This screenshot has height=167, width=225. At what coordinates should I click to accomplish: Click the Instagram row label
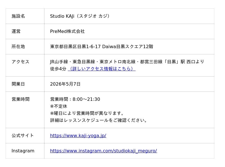(23, 151)
